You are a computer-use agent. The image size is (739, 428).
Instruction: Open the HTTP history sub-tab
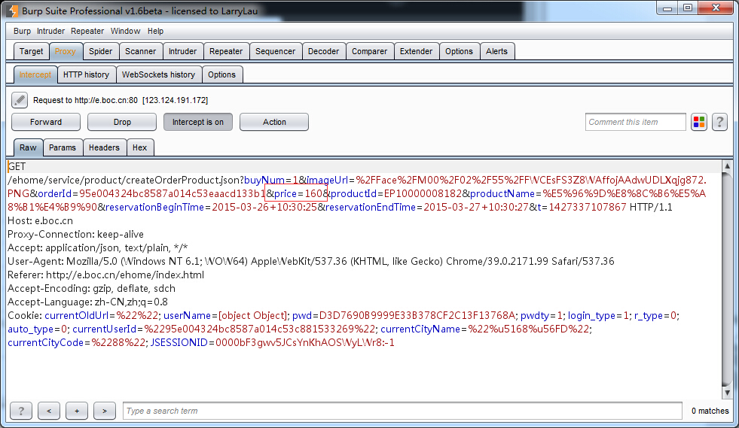[x=86, y=74]
